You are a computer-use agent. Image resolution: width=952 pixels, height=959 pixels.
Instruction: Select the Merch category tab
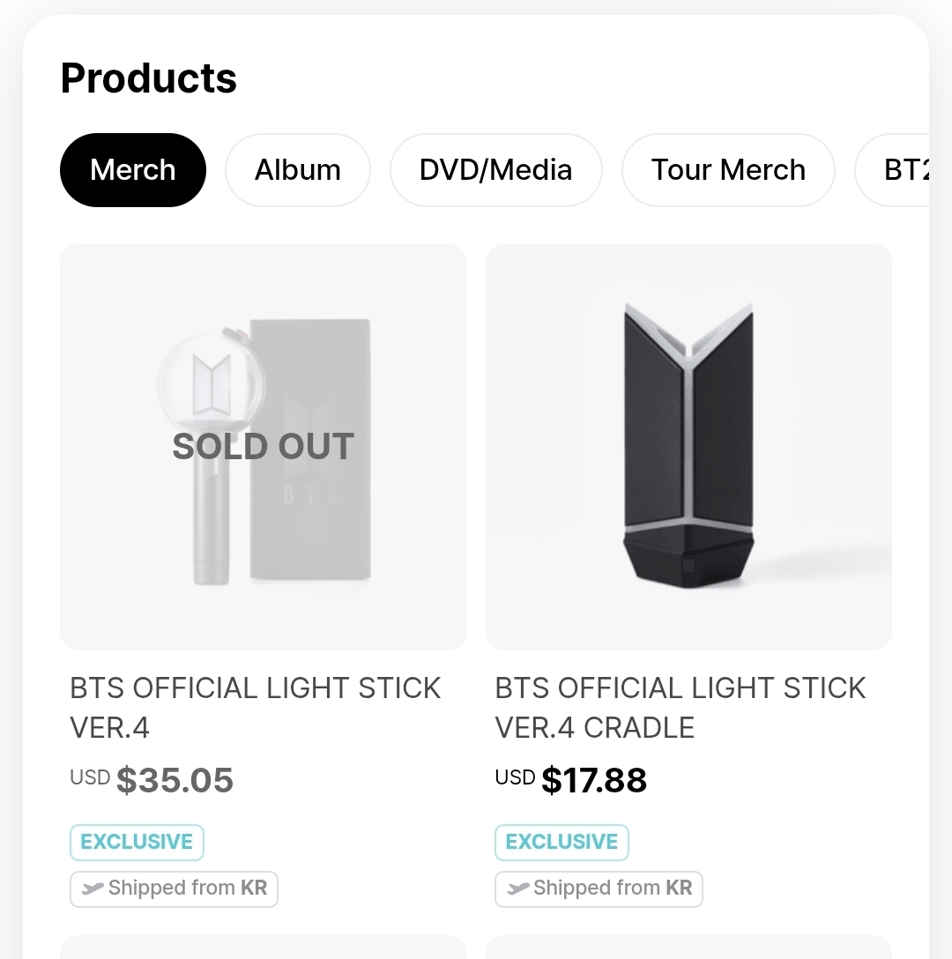(133, 170)
